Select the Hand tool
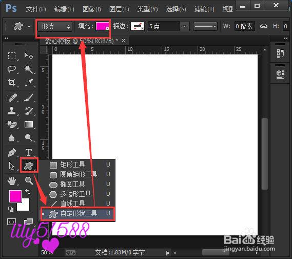Screen dimensions: 292x259 point(12,181)
